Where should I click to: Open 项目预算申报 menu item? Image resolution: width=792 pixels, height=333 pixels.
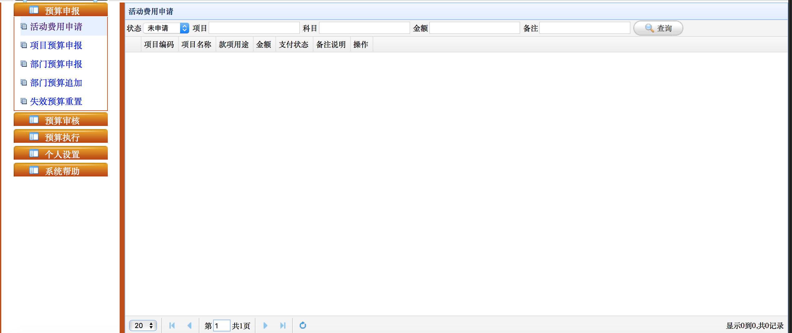pos(56,45)
